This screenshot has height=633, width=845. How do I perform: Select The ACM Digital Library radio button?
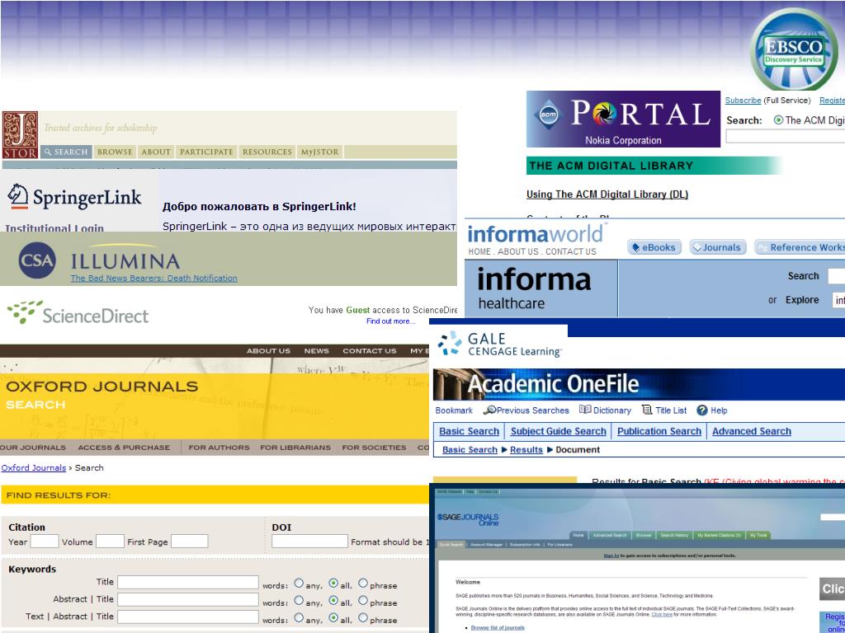[778, 120]
